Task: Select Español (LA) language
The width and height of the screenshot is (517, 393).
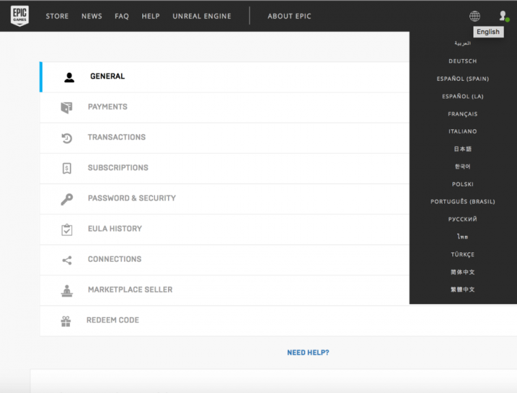Action: point(463,97)
